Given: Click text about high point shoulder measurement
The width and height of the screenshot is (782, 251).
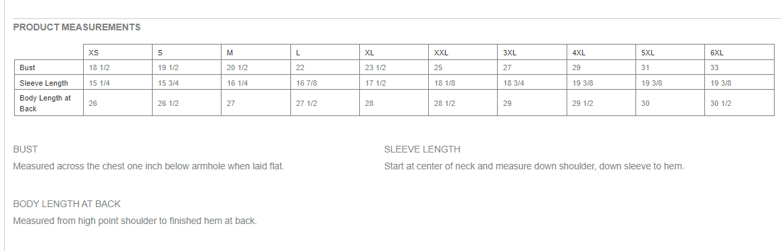Looking at the screenshot, I should 134,221.
